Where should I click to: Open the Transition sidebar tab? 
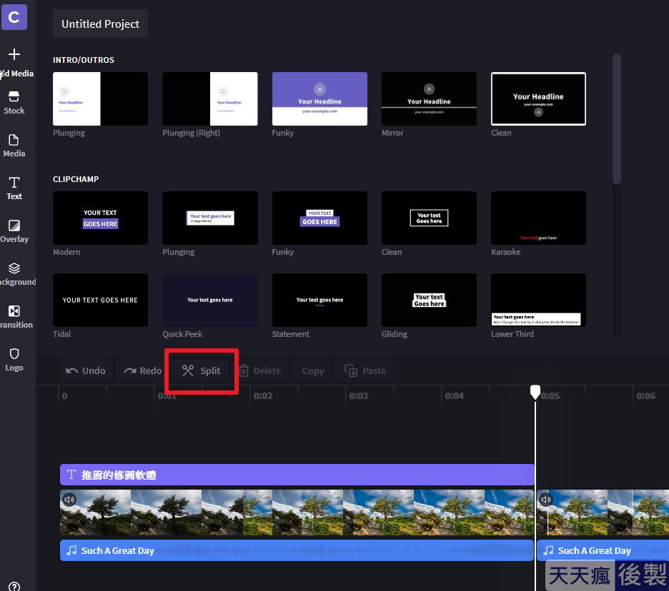tap(15, 317)
